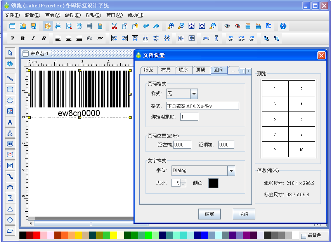Click tab scroll right arrow
This screenshot has width=331, height=242.
point(249,71)
